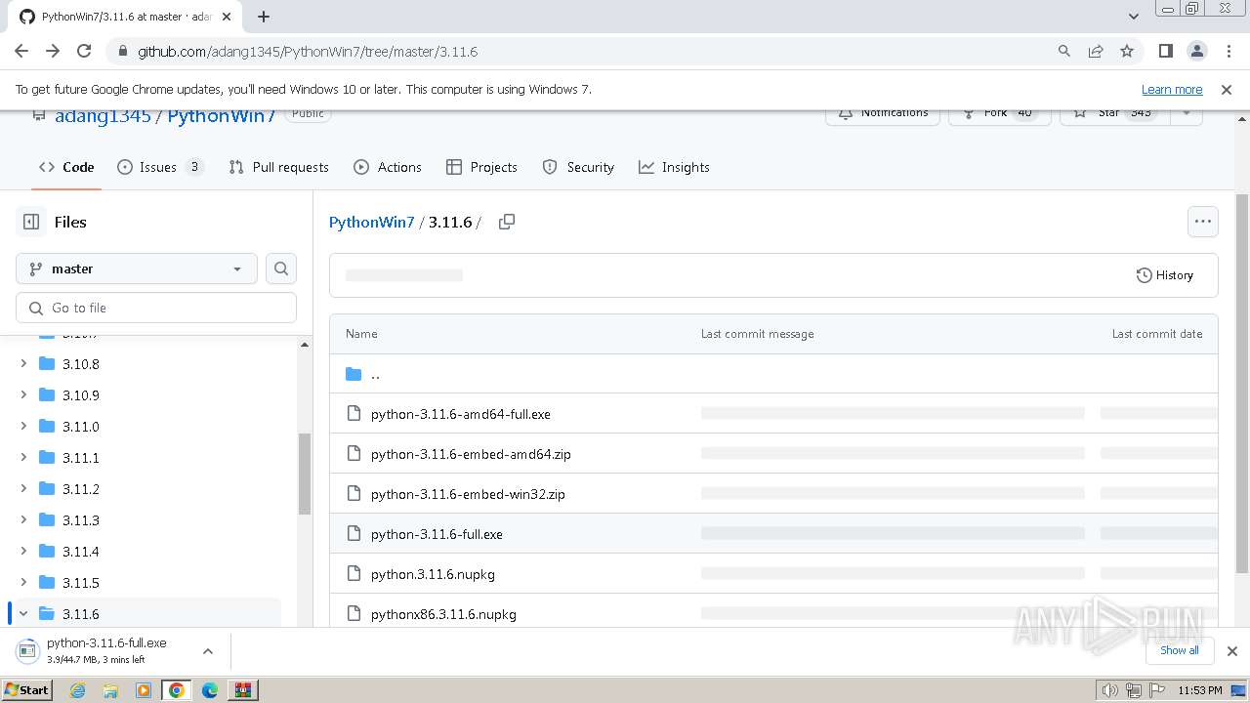The height and width of the screenshot is (703, 1250).
Task: Open the Pull requests tab
Action: click(x=278, y=167)
